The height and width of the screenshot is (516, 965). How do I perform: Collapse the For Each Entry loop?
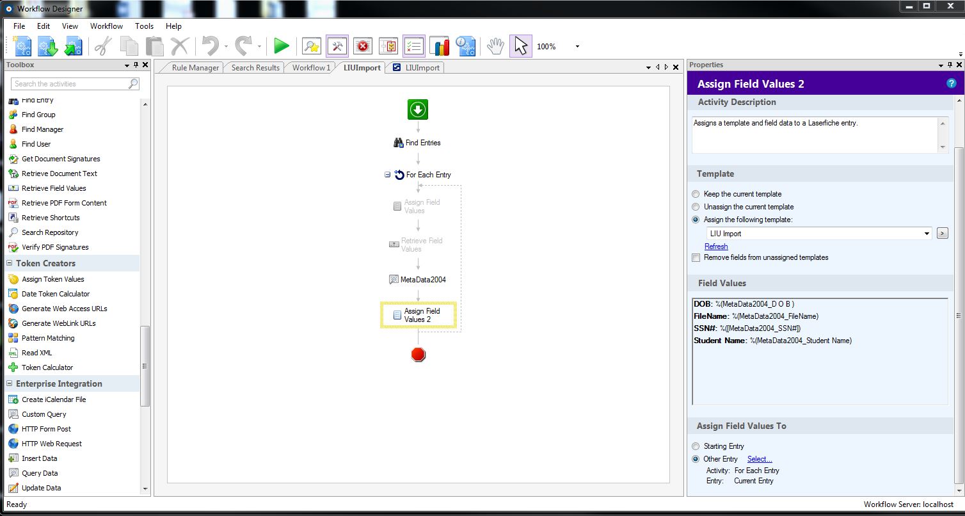(x=387, y=174)
